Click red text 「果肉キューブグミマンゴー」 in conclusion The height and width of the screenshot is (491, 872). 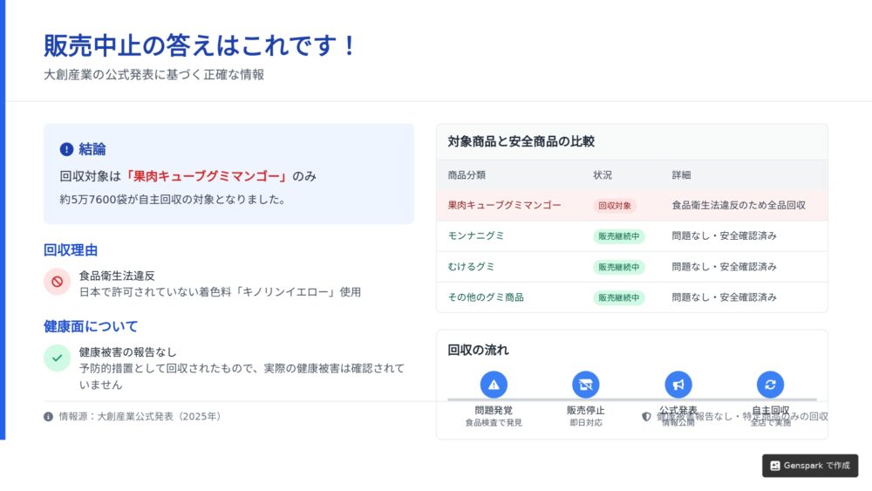206,176
